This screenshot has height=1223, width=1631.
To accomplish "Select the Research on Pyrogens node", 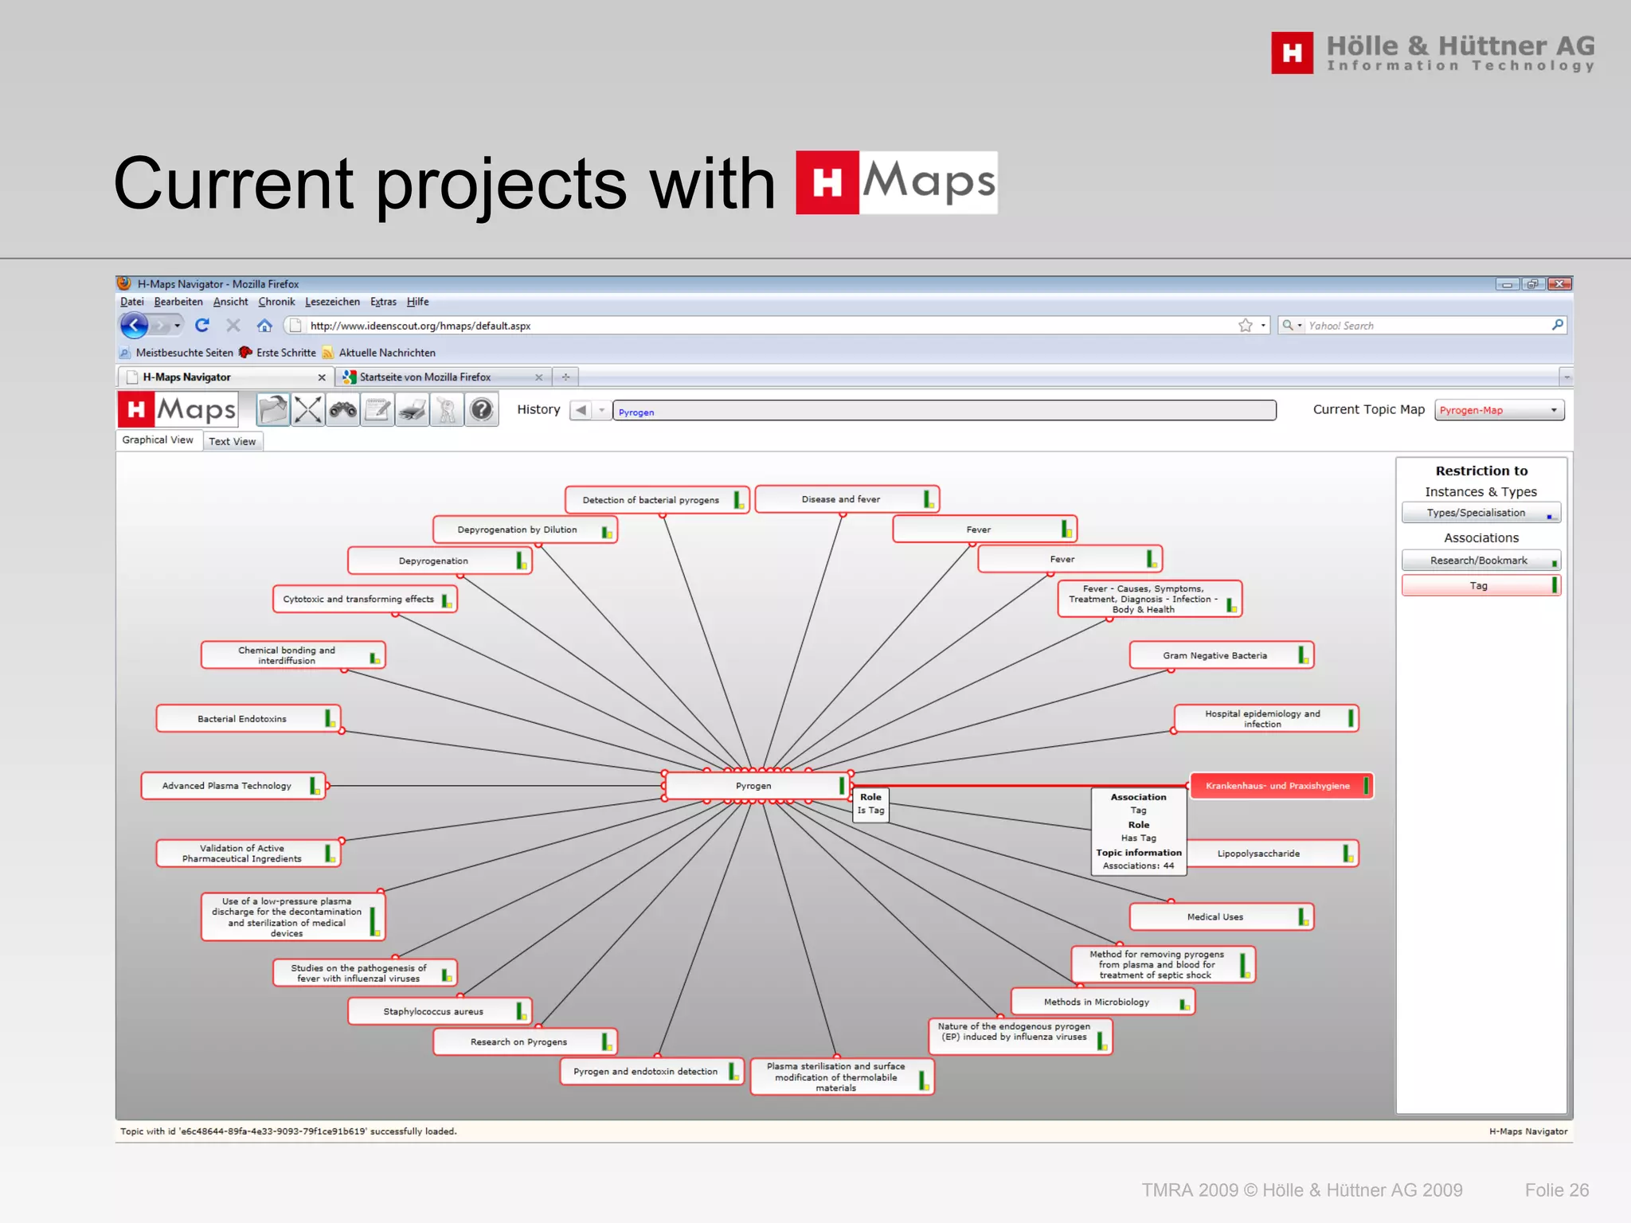I will click(526, 1041).
